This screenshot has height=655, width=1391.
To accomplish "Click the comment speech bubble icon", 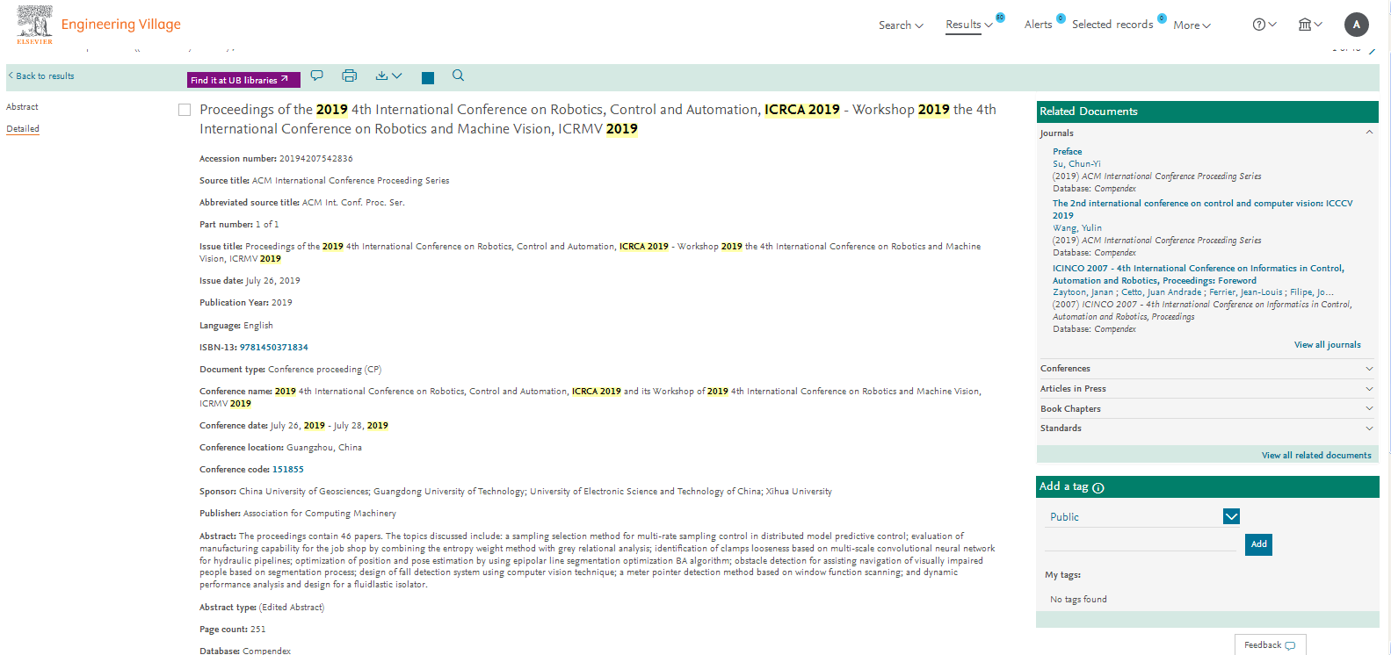I will pyautogui.click(x=317, y=76).
